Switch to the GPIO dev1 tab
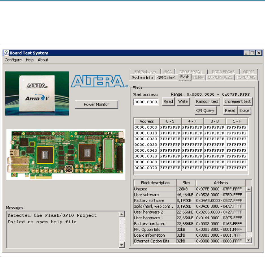Screen dimensions: 265x257 coord(166,78)
